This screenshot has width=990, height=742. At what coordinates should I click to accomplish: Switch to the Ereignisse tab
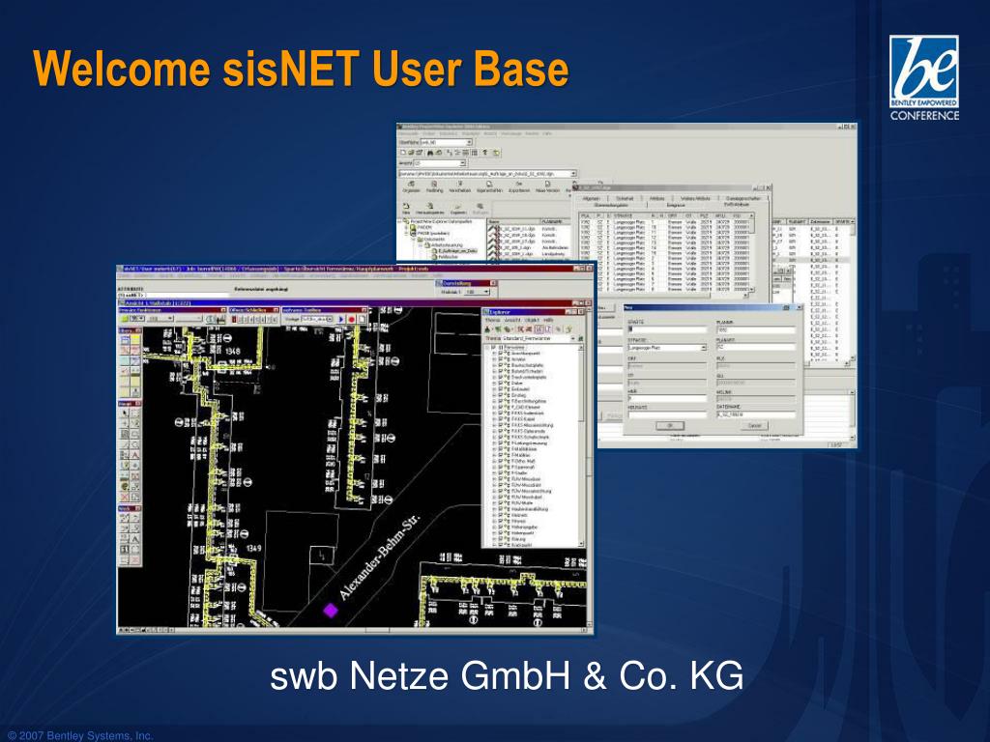pyautogui.click(x=676, y=205)
